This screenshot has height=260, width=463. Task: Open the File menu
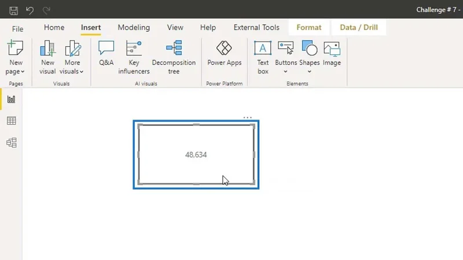[x=17, y=29]
